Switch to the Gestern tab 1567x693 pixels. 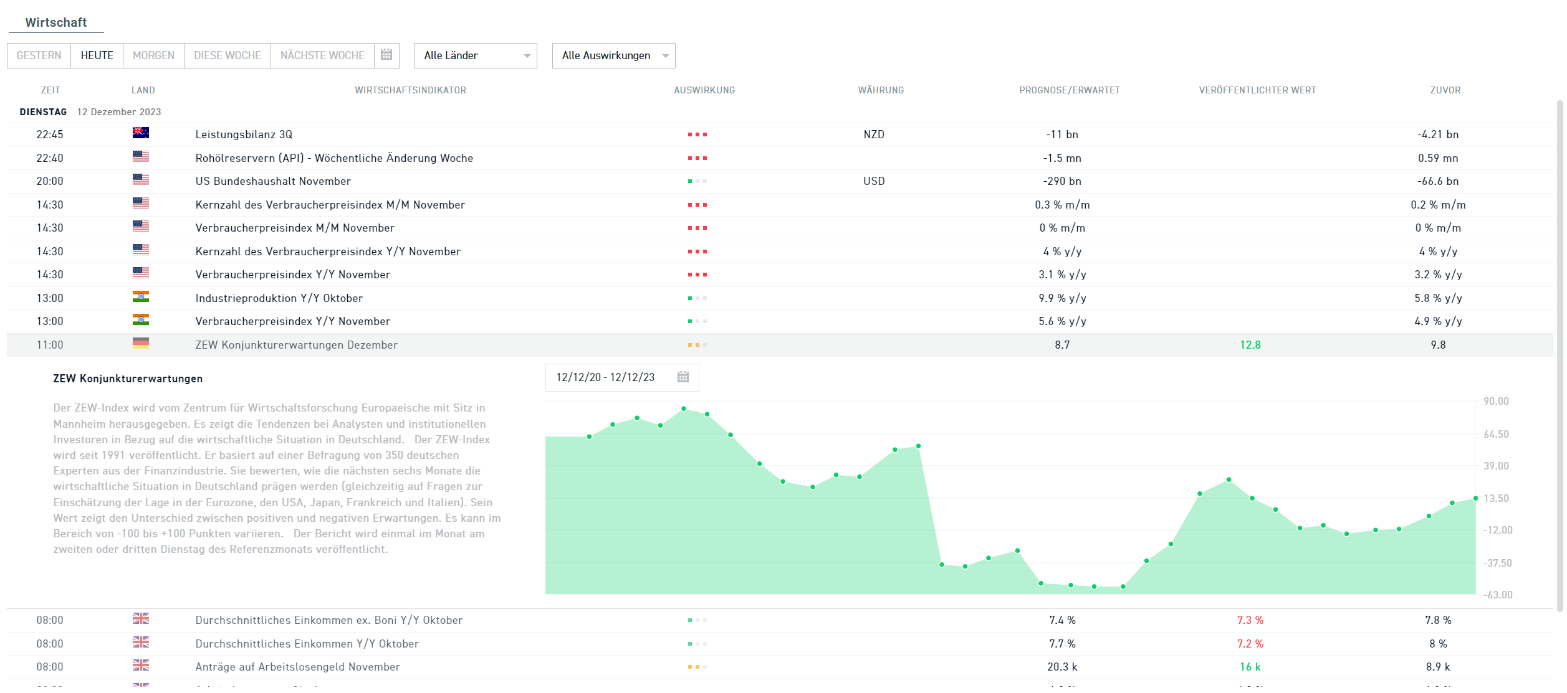(39, 55)
